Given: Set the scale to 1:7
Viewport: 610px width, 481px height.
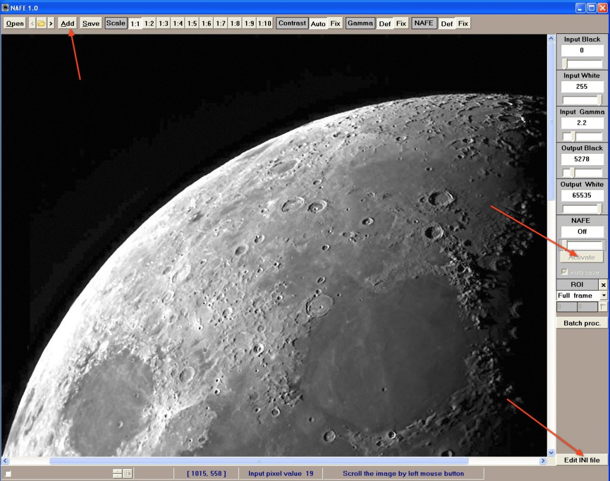Looking at the screenshot, I should click(221, 23).
